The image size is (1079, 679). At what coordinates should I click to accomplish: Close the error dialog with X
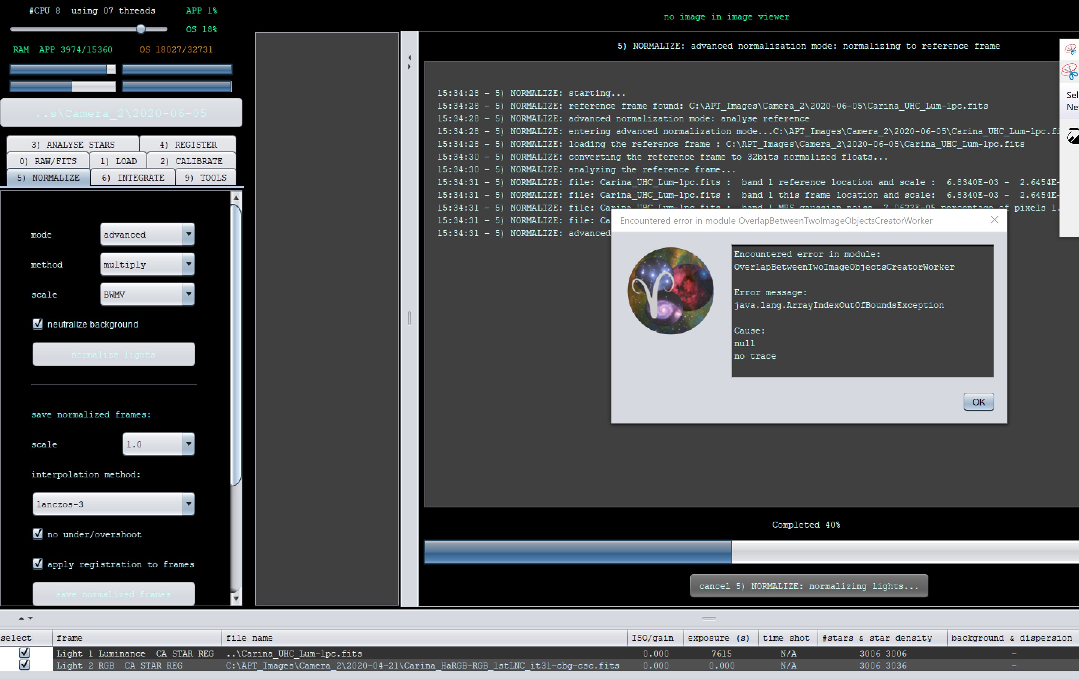point(994,220)
